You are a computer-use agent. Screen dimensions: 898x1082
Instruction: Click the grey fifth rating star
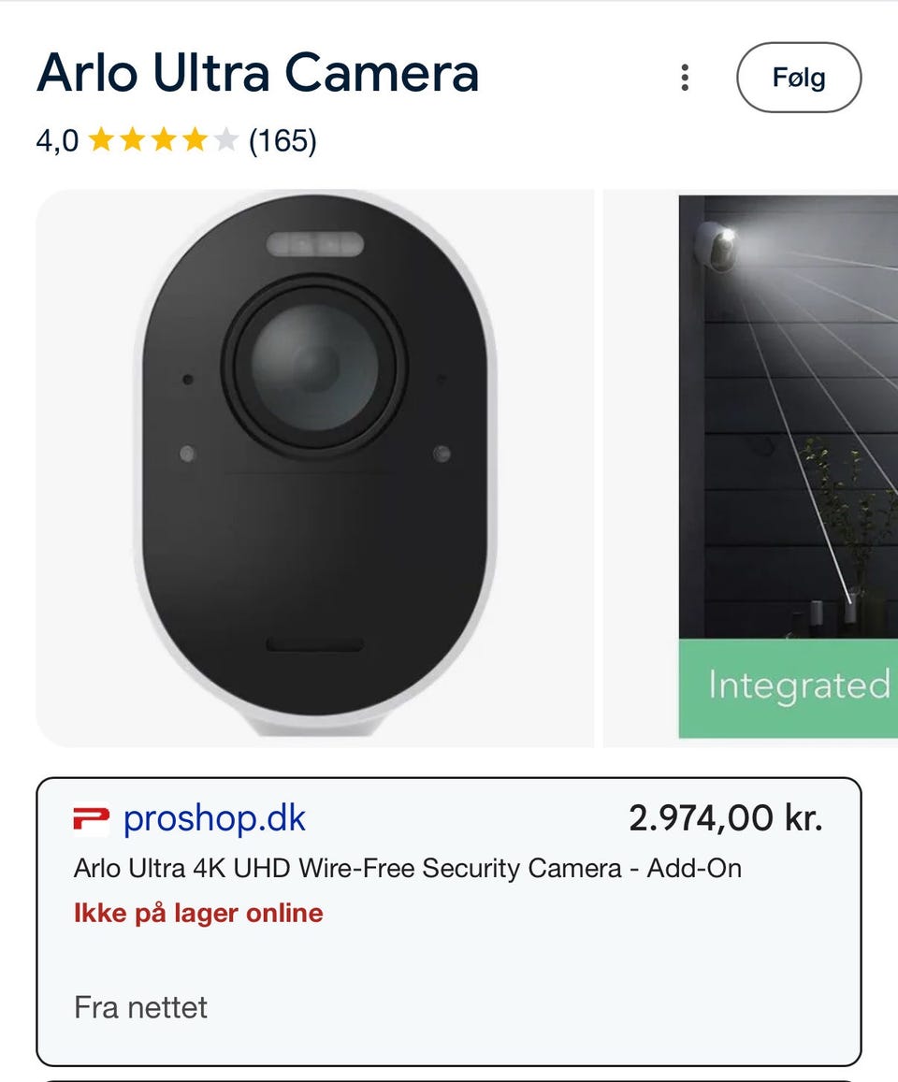coord(225,141)
